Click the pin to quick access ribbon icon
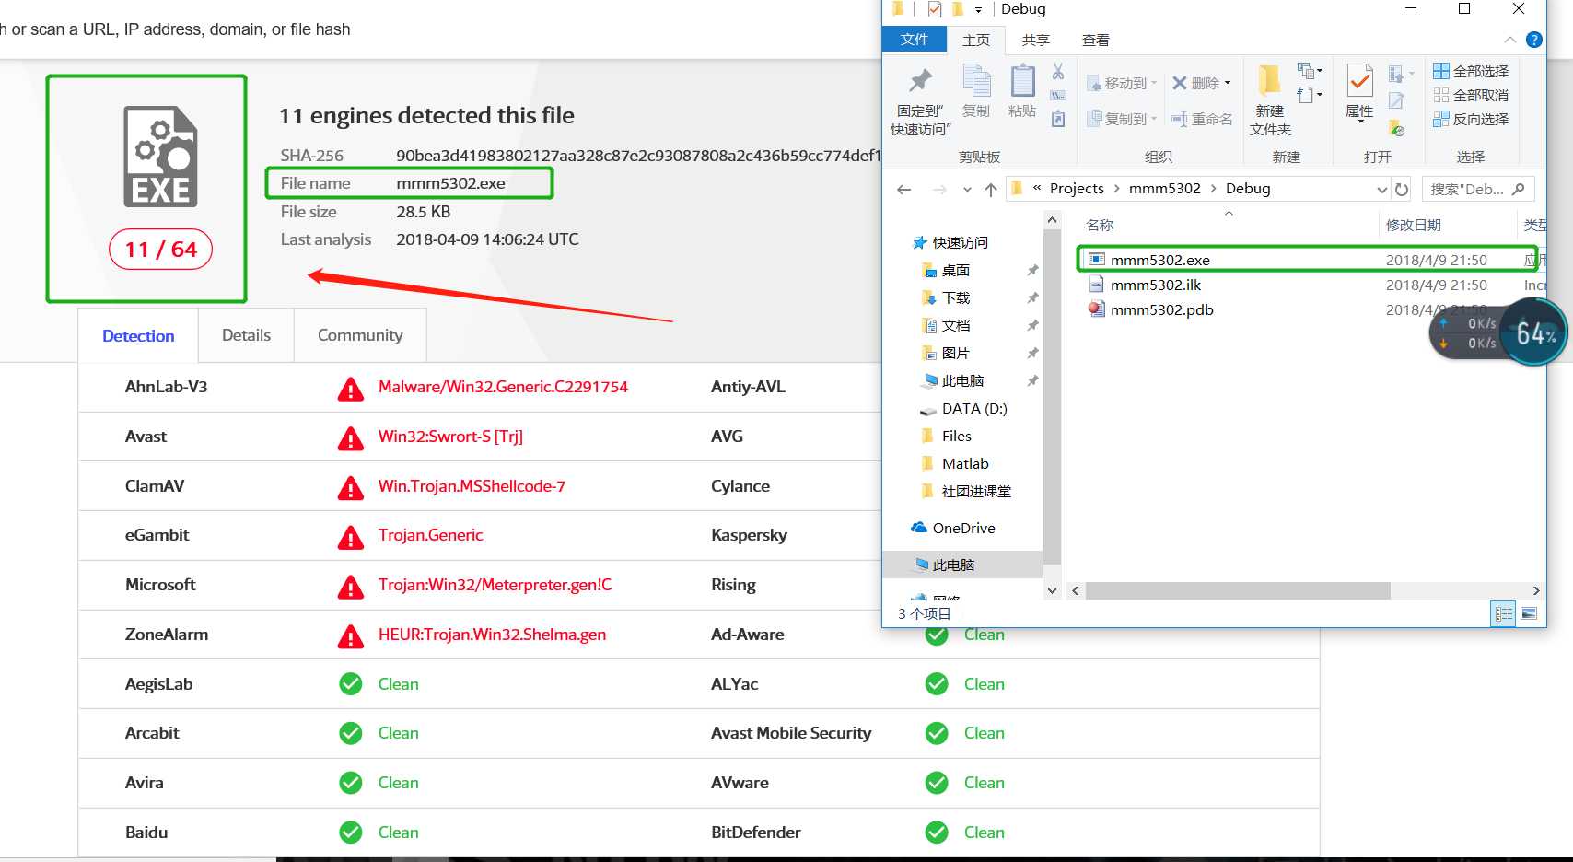Viewport: 1573px width, 862px height. coord(920,81)
